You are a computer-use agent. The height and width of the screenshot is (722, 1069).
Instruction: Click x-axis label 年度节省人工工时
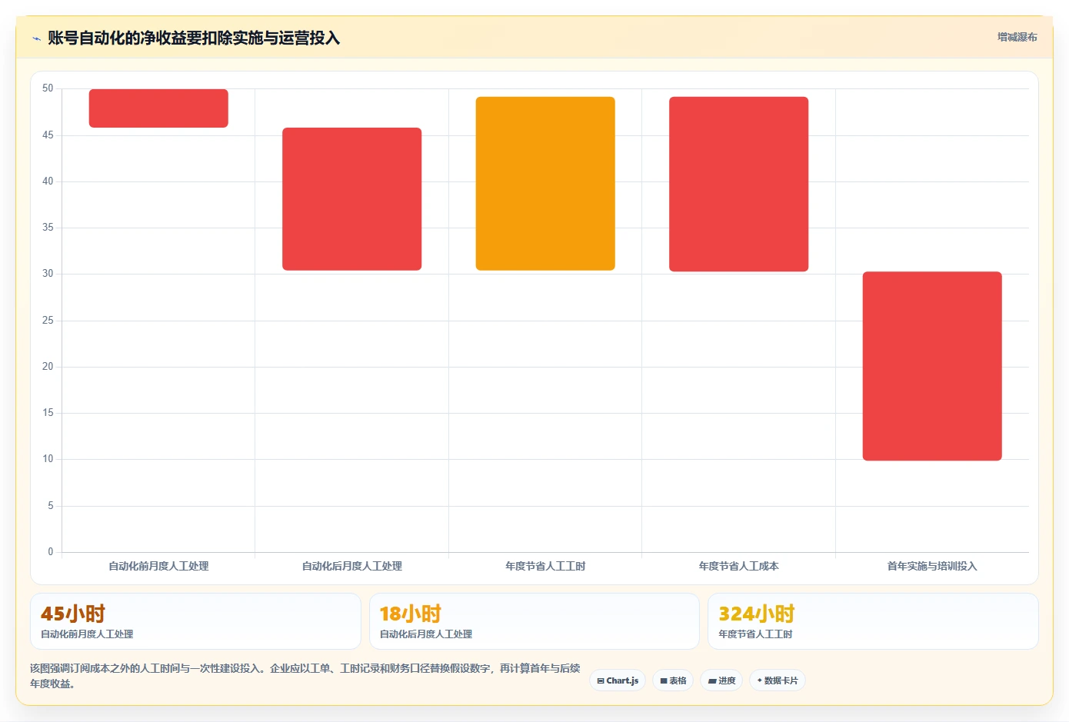tap(545, 566)
